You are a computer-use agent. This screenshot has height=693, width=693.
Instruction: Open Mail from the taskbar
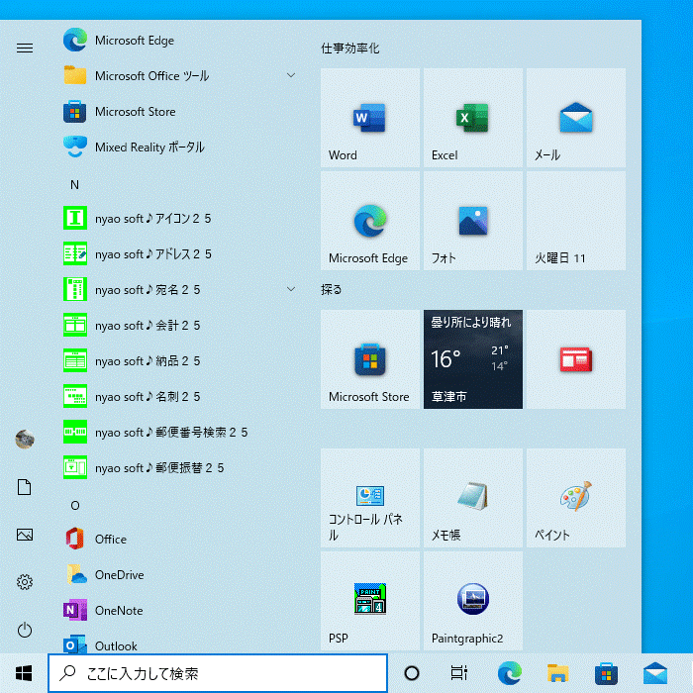pyautogui.click(x=655, y=673)
